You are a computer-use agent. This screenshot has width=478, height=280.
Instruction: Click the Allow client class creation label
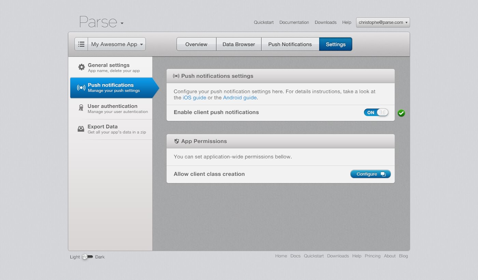[x=209, y=174]
